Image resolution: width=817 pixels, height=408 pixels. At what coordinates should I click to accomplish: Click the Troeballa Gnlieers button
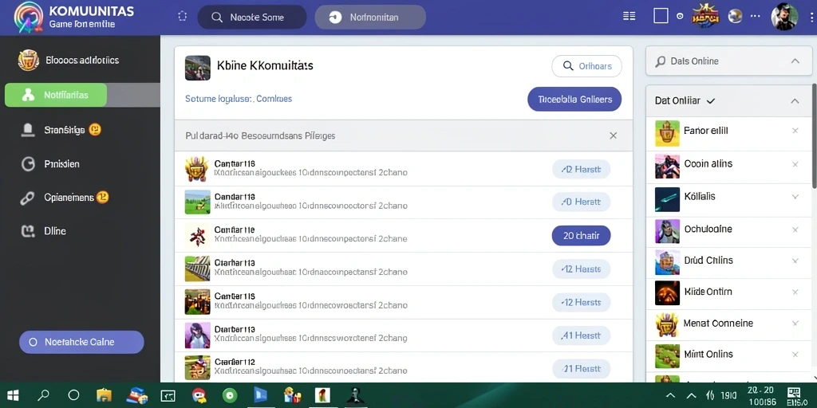[574, 99]
